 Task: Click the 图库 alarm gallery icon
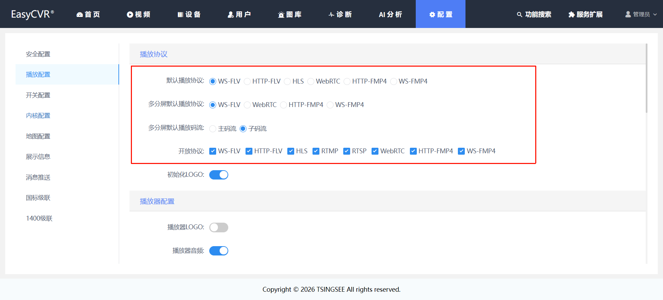[x=281, y=14]
